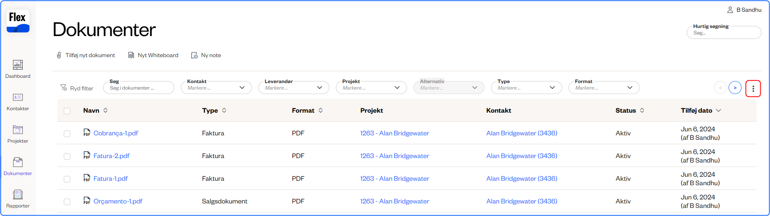Create a Nyt Whiteboard
770x216 pixels.
(x=153, y=55)
